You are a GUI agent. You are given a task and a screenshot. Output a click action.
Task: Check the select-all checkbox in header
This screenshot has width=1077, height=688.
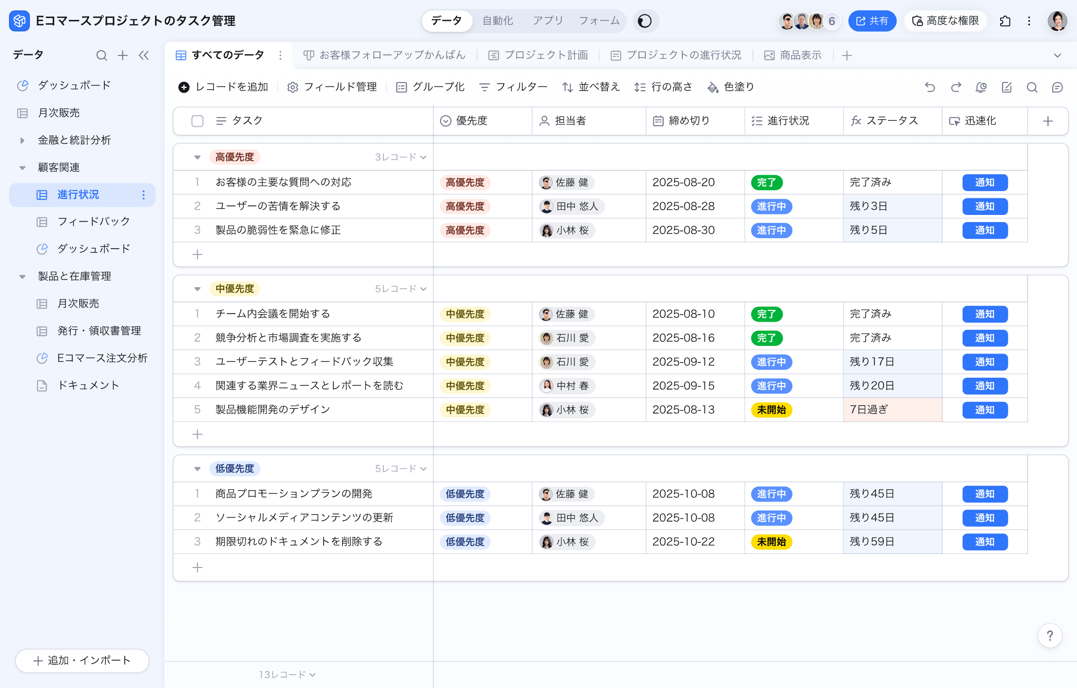(197, 121)
